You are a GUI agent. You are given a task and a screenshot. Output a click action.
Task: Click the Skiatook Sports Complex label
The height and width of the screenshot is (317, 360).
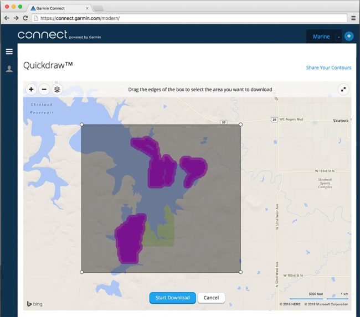[325, 183]
